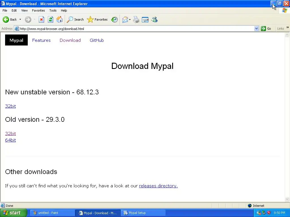This screenshot has height=217, width=290.
Task: Restore down the Internet Explorer window
Action: (280, 3)
